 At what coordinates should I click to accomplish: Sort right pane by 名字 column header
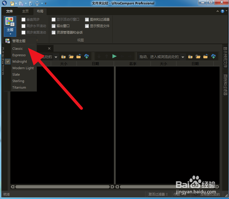pos(133,64)
